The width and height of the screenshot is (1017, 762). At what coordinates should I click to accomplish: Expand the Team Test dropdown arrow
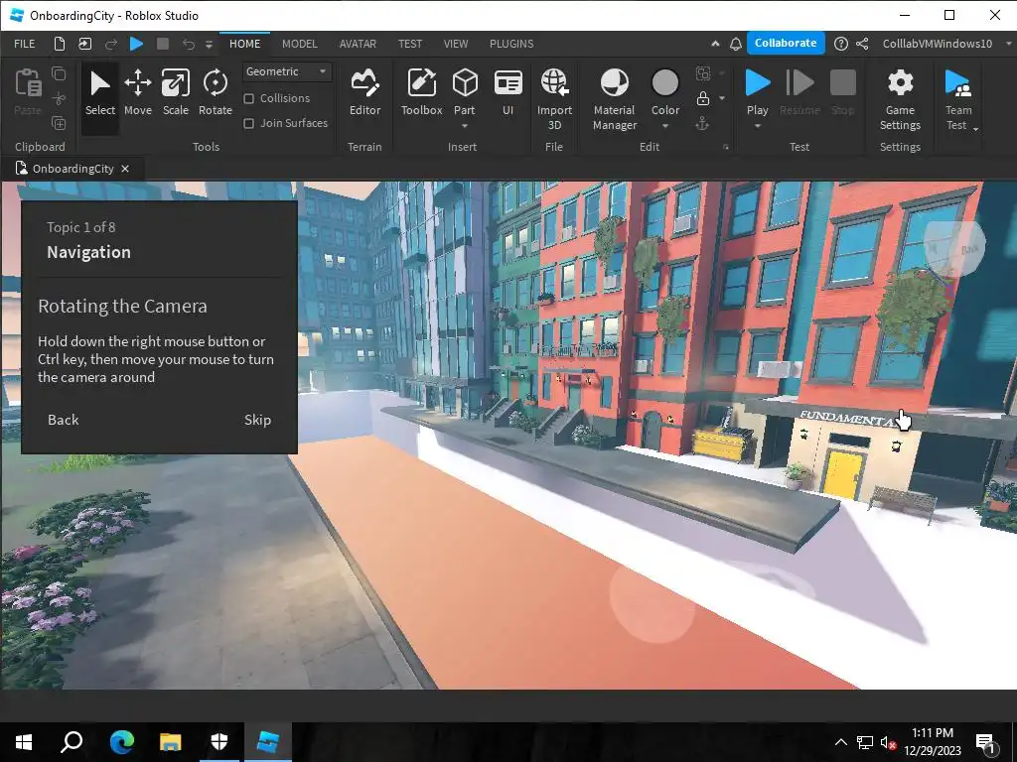(975, 129)
